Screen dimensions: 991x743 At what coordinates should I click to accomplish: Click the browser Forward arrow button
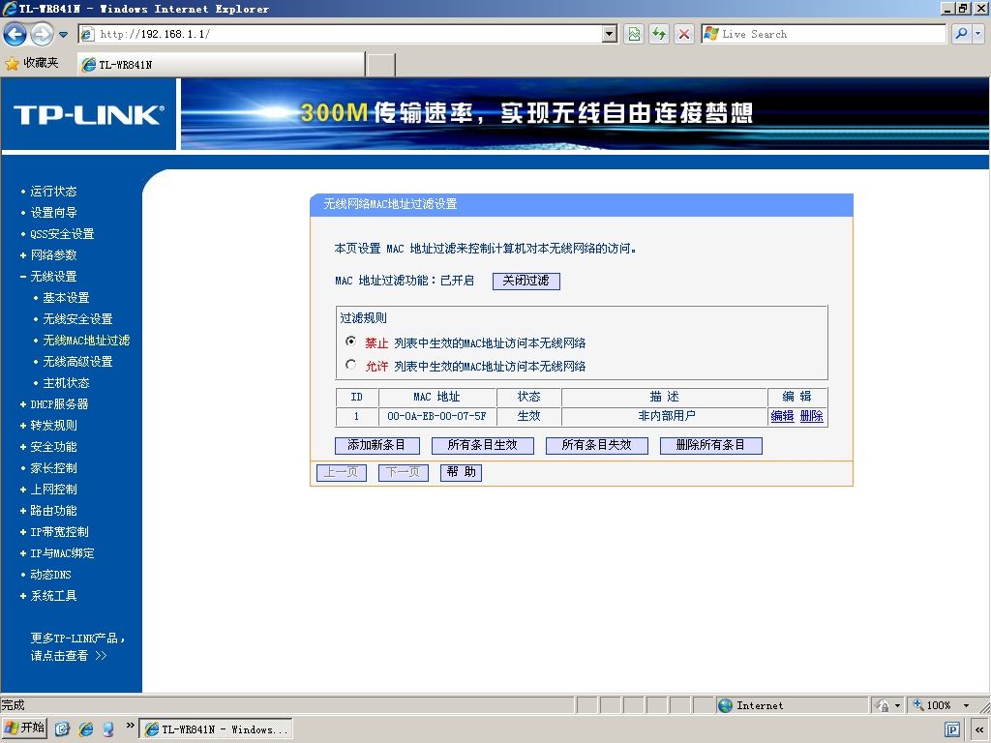point(42,34)
